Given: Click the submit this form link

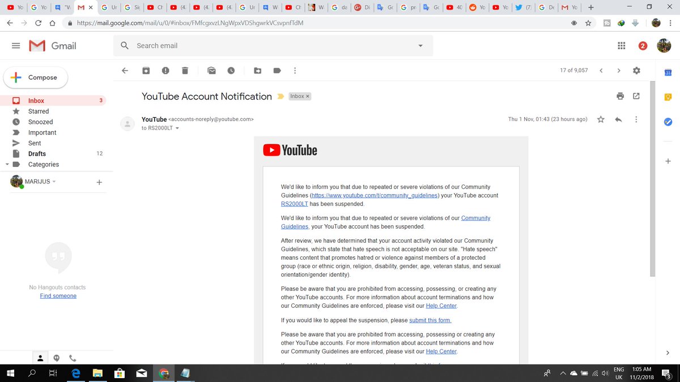Looking at the screenshot, I should (x=430, y=320).
